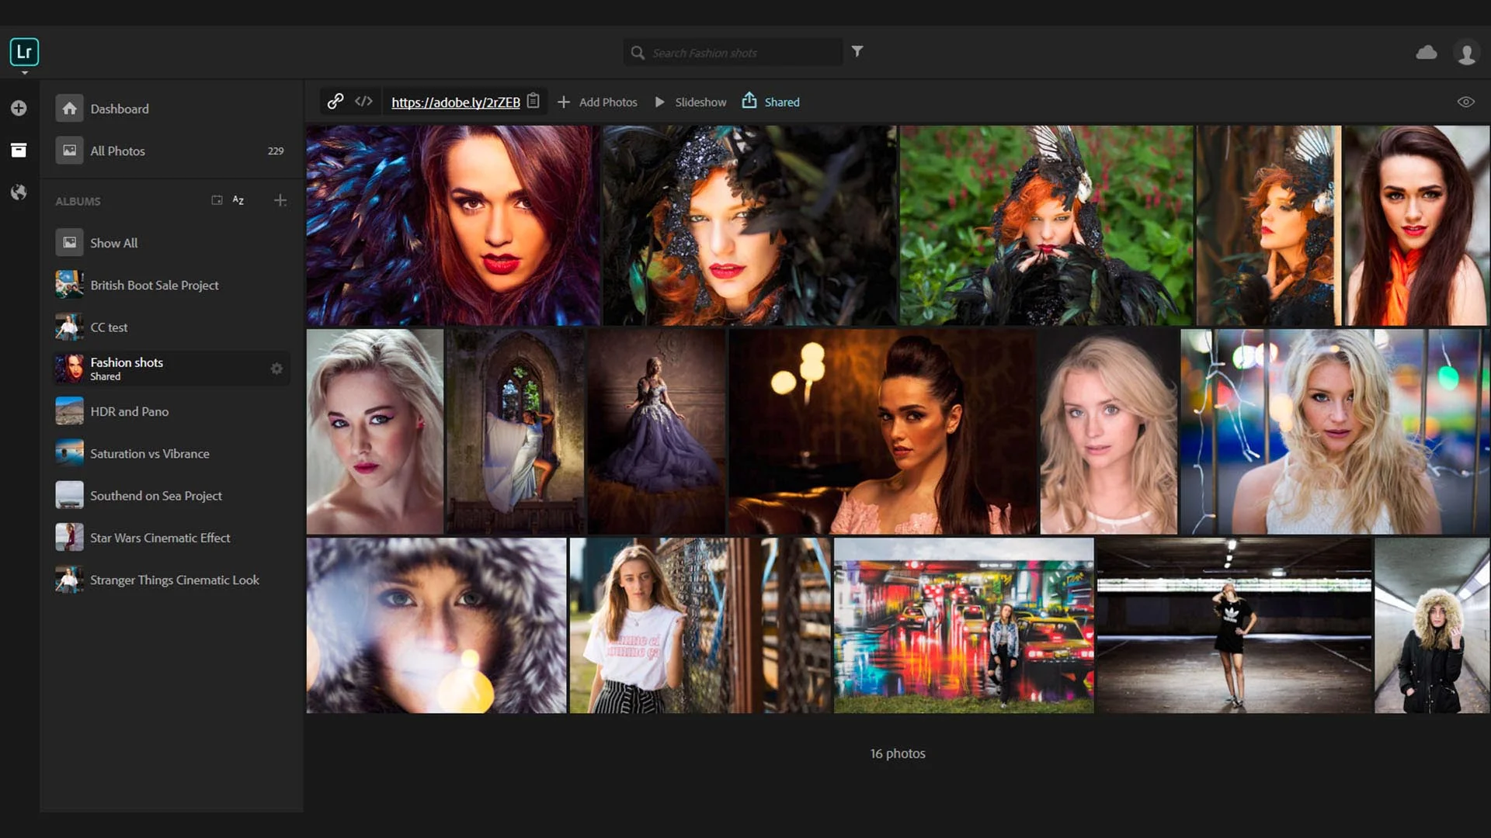Screen dimensions: 1491x838
Task: Open the archive box icon in left rail
Action: [x=19, y=151]
